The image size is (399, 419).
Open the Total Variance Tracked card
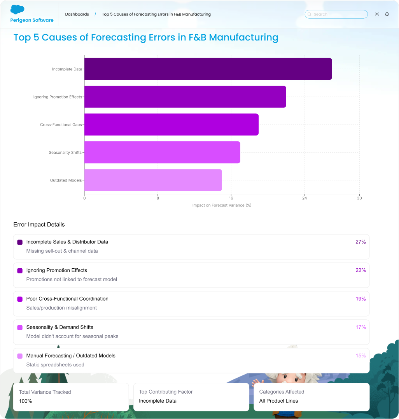tap(71, 396)
